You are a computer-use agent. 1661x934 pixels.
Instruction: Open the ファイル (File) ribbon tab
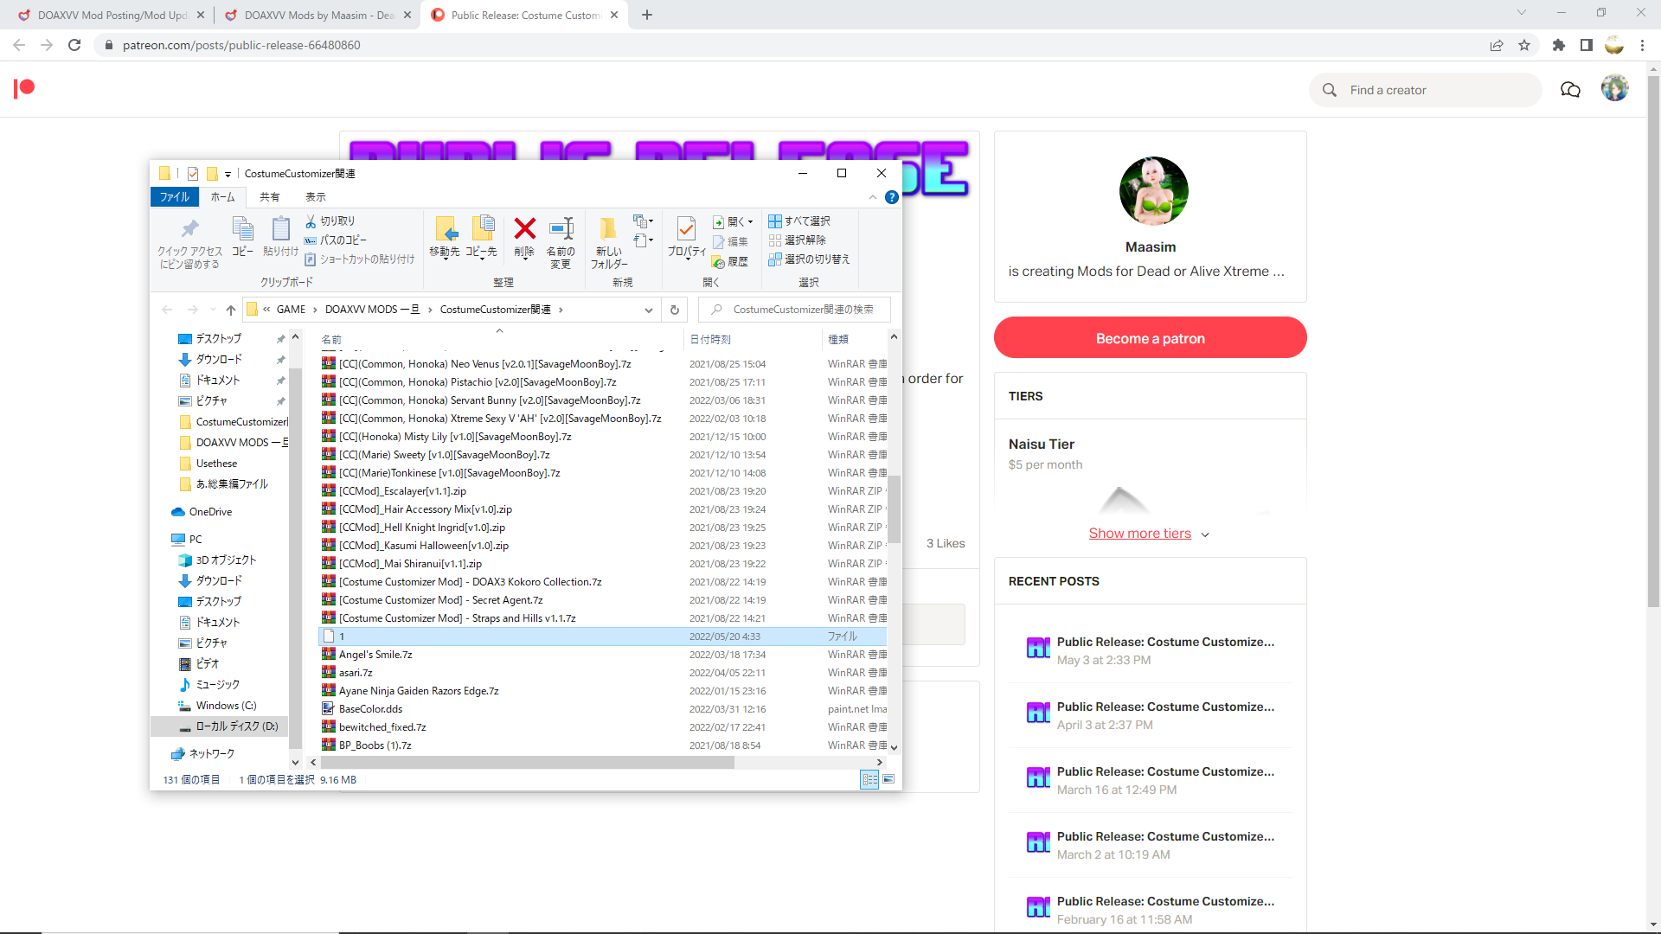click(x=175, y=197)
